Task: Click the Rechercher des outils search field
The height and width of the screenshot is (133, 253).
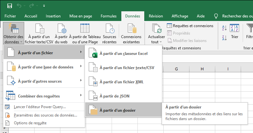Action: (x=237, y=16)
